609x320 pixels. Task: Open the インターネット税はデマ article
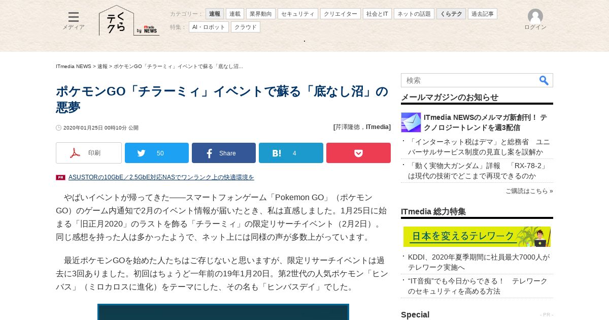pyautogui.click(x=479, y=147)
